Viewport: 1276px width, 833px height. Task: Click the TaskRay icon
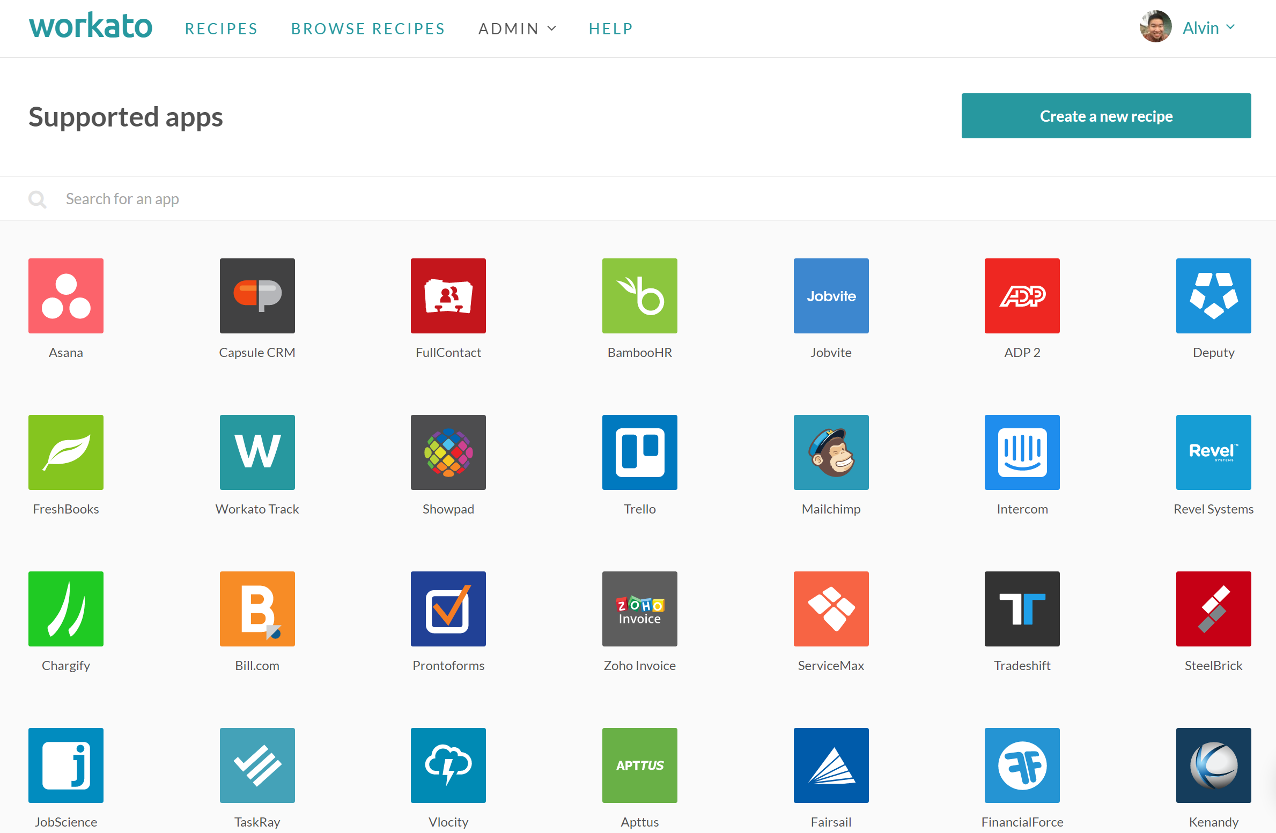pos(257,765)
